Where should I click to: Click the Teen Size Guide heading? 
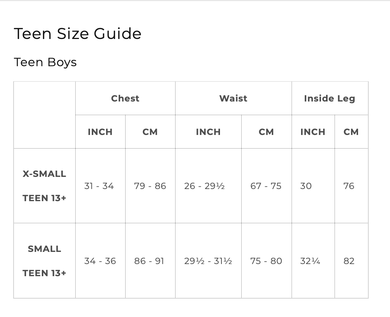77,33
